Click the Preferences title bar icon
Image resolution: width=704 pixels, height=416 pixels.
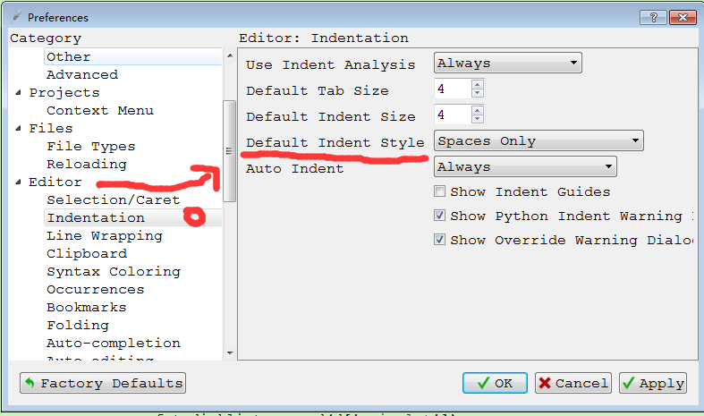pyautogui.click(x=17, y=17)
